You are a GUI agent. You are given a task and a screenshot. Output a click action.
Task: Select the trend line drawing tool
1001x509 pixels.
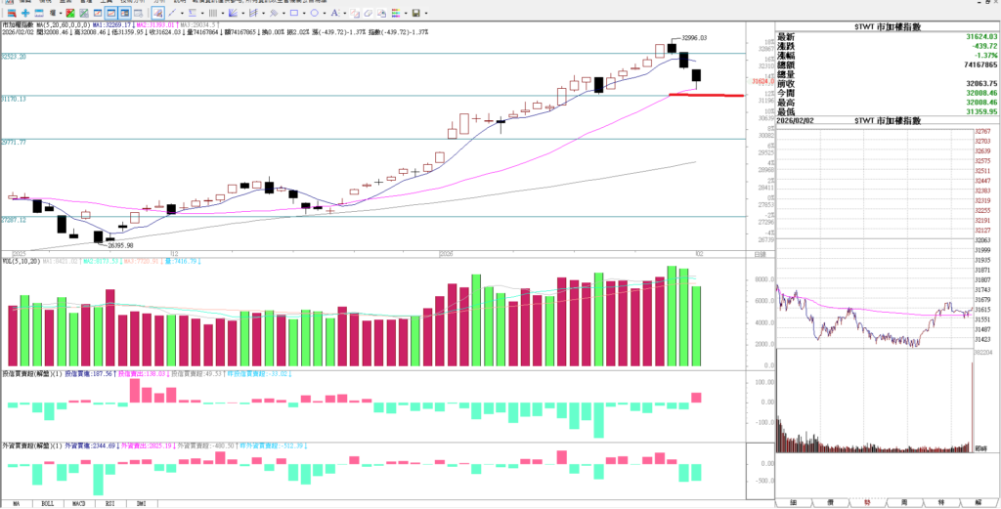(172, 13)
